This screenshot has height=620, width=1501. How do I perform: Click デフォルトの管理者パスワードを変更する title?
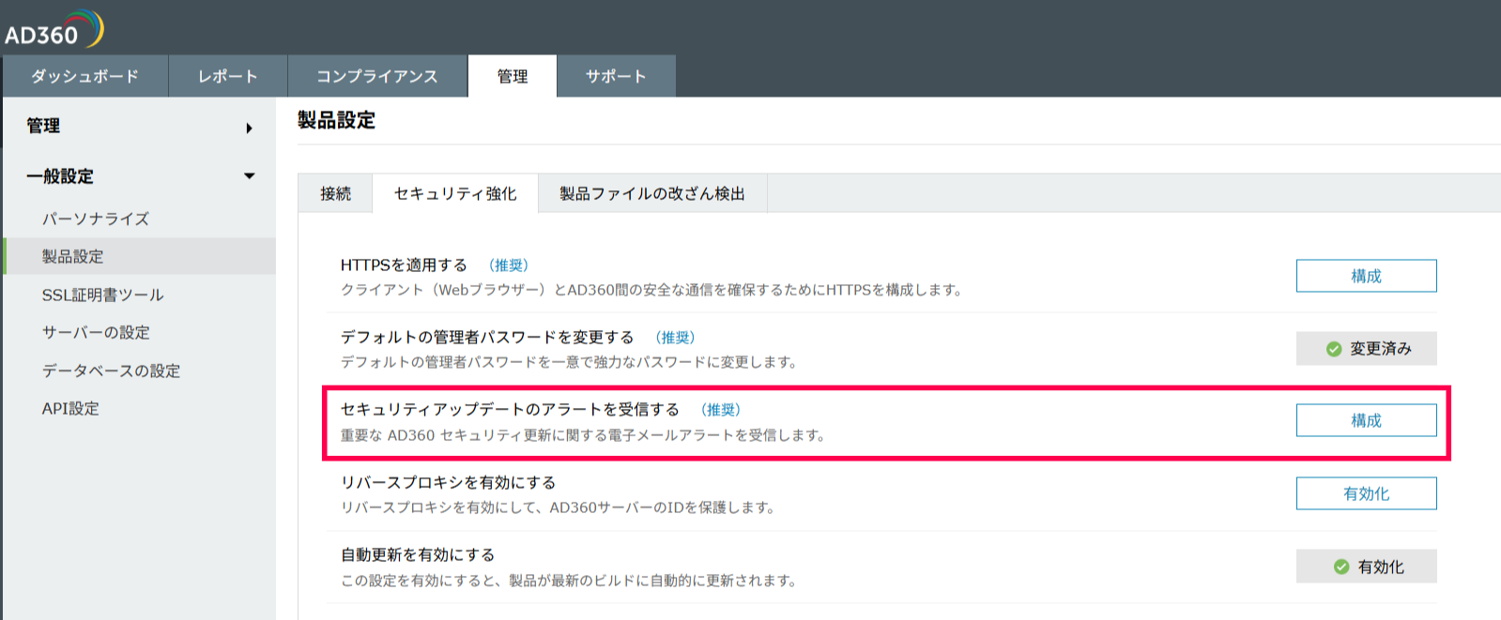click(x=487, y=337)
